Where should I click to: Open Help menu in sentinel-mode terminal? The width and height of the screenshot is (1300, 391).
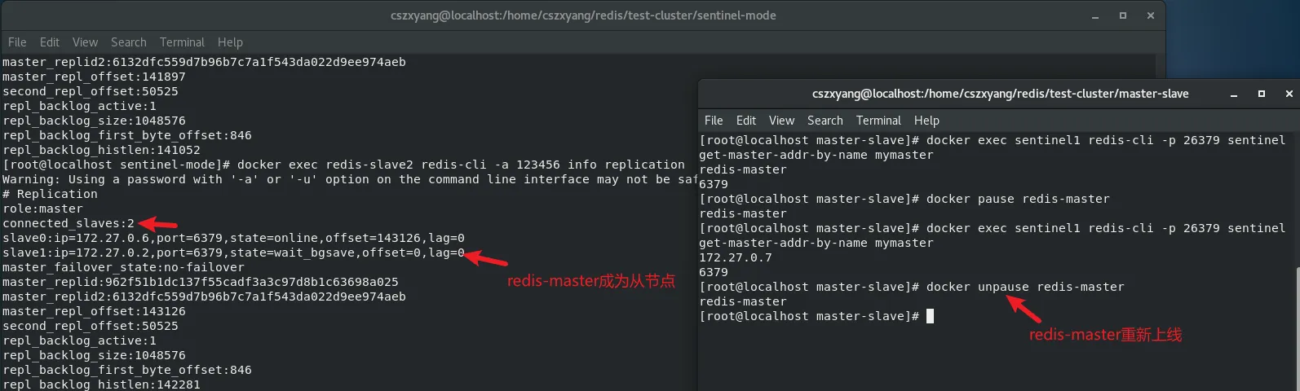point(230,42)
